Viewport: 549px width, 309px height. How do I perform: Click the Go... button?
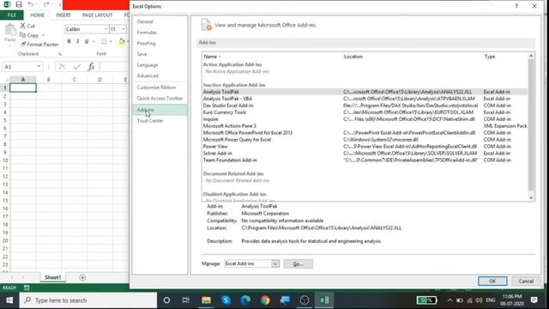(x=298, y=264)
